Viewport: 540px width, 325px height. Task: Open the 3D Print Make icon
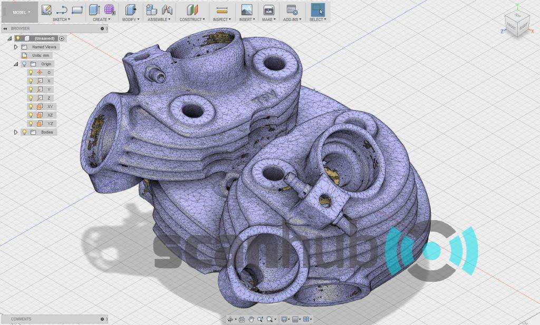pos(268,9)
